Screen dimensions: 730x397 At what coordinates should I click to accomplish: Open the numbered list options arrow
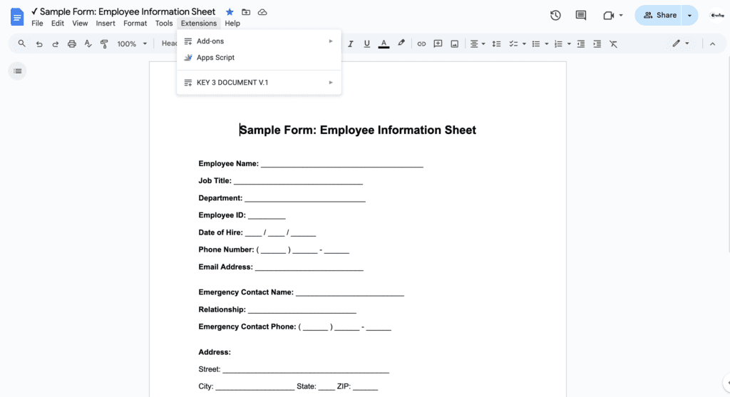[x=569, y=43]
